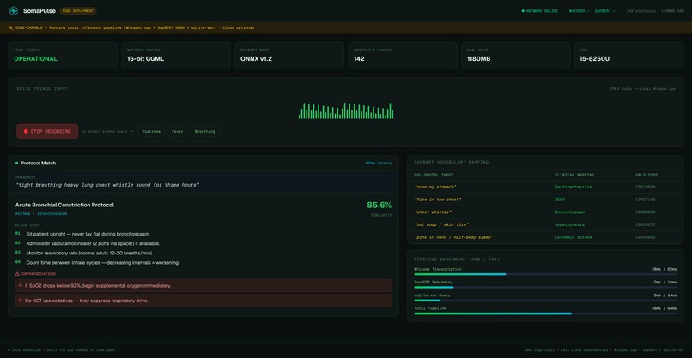692x358 pixels.
Task: Click warning icon beside SpO2 drops alert
Action: coord(21,285)
